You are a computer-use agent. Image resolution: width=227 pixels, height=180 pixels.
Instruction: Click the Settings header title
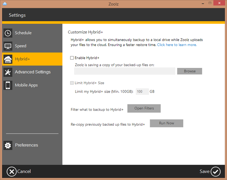pyautogui.click(x=17, y=15)
